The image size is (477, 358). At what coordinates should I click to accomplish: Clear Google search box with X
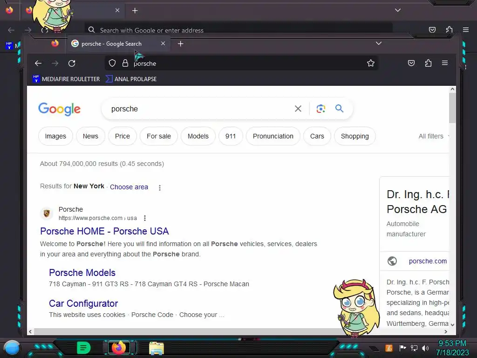point(298,109)
